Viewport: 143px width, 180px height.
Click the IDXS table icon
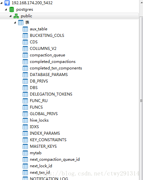25,127
